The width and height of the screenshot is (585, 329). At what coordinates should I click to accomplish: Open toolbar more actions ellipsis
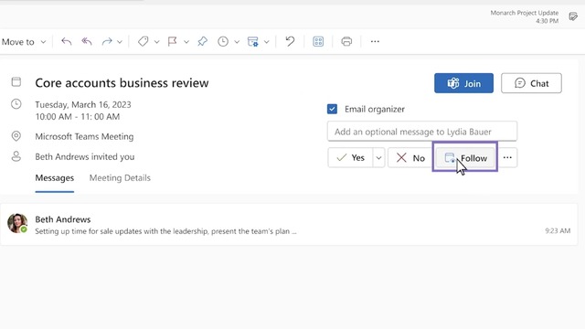(375, 41)
